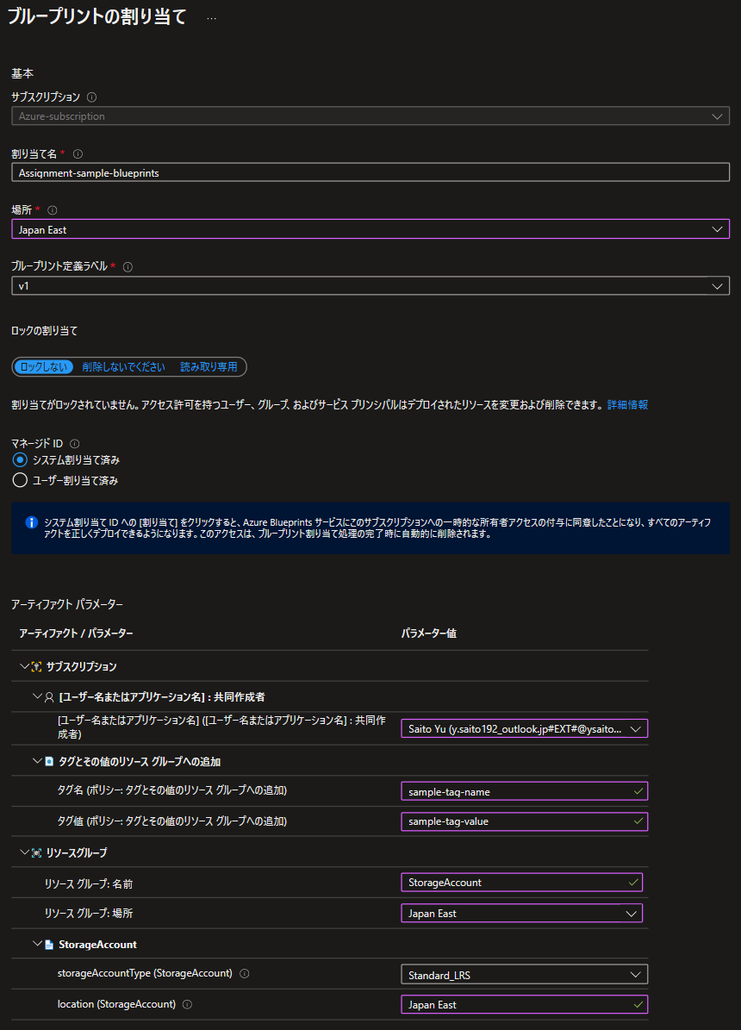Open the 場所 dropdown showing Japan East
This screenshot has width=741, height=1030.
[370, 229]
